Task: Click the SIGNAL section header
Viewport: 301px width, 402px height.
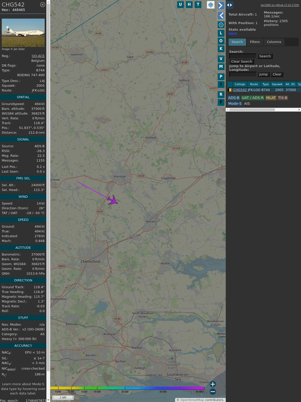Action: tap(23, 139)
